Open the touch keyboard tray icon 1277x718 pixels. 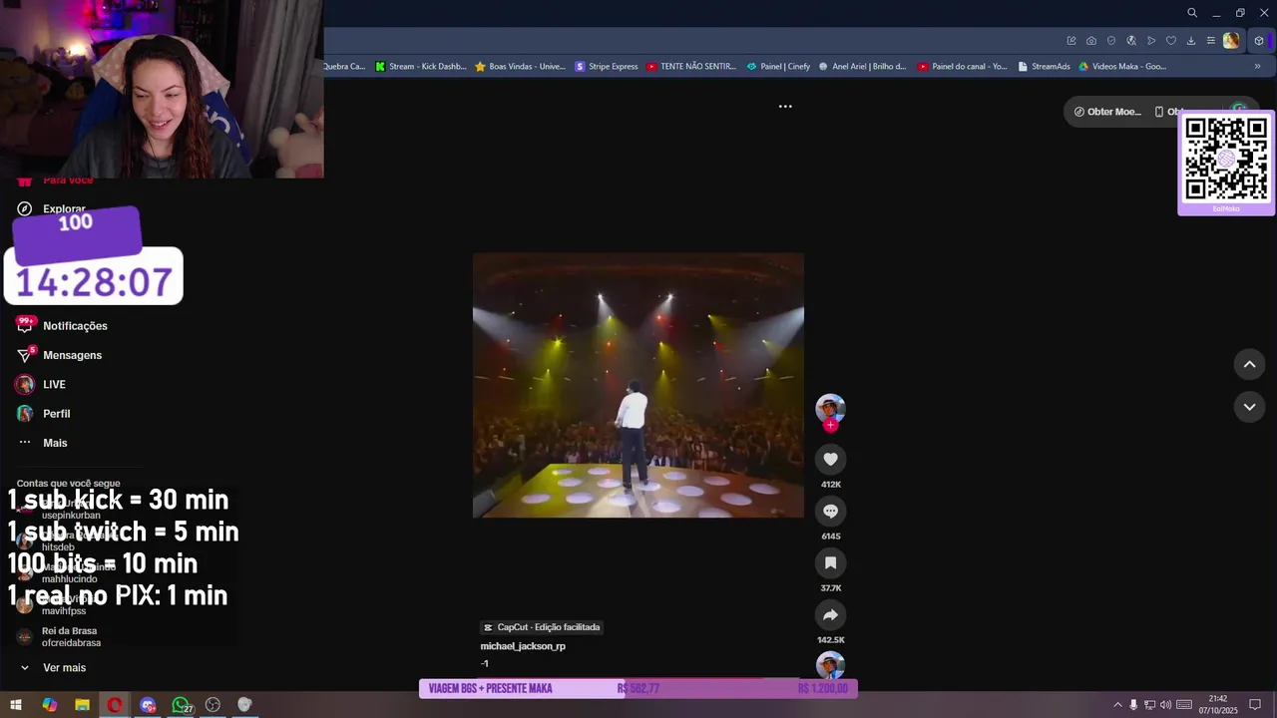[x=1184, y=705]
